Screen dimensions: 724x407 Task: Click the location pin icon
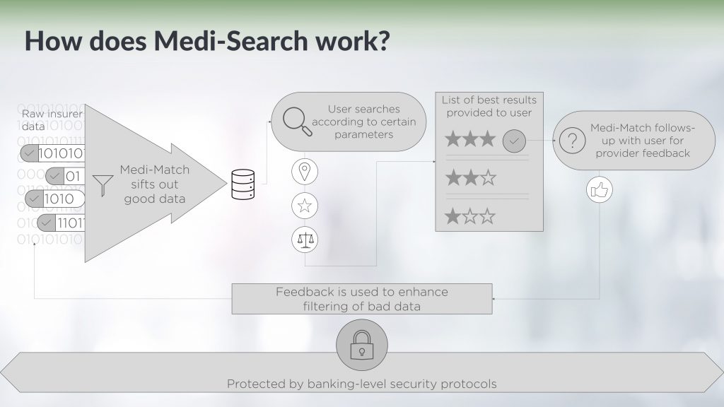305,172
